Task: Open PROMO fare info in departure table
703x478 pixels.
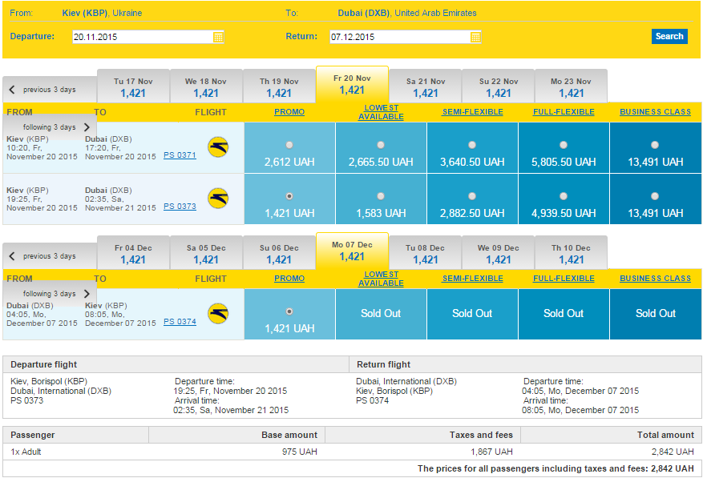Action: tap(289, 112)
